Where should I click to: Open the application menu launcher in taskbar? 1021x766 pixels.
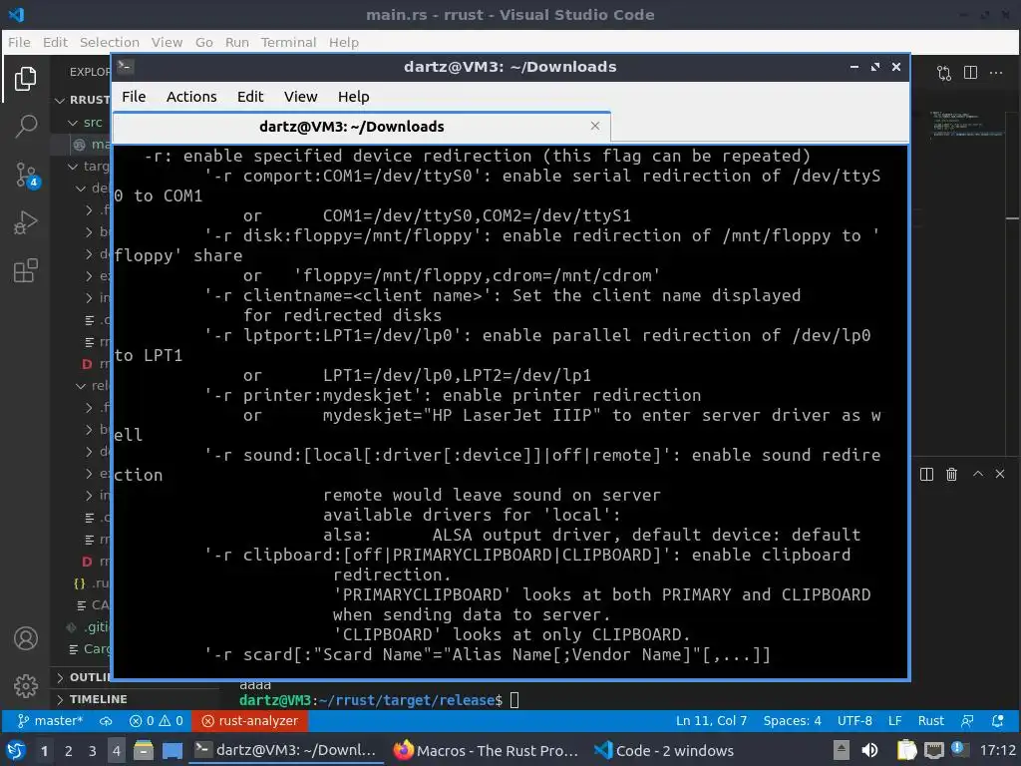(16, 750)
